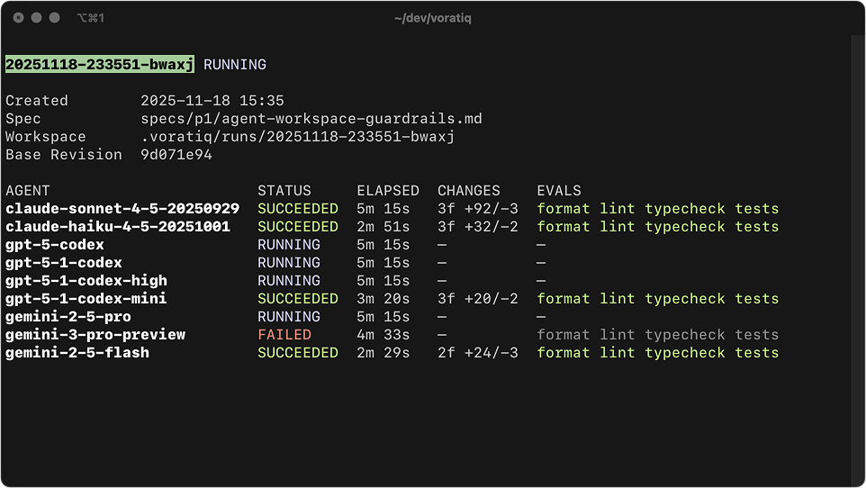Click the base revision hash 9d071e94
The height and width of the screenshot is (488, 866).
pos(176,155)
